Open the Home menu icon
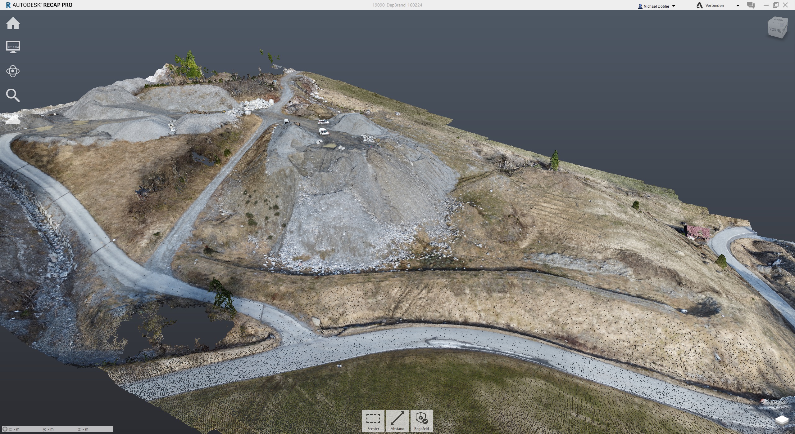Screen dimensions: 795x434 (13, 23)
